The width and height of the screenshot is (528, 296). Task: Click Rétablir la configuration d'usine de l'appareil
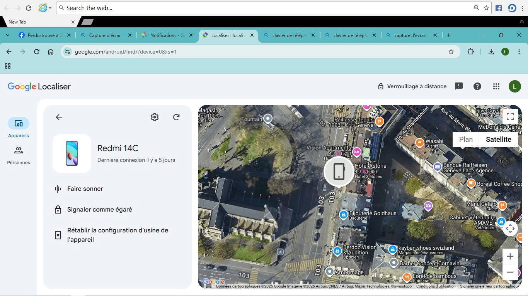(118, 235)
